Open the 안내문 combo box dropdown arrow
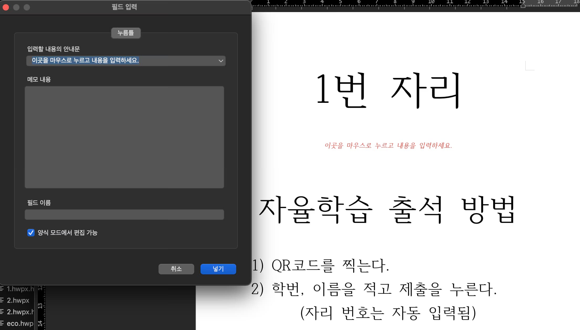 [x=221, y=61]
